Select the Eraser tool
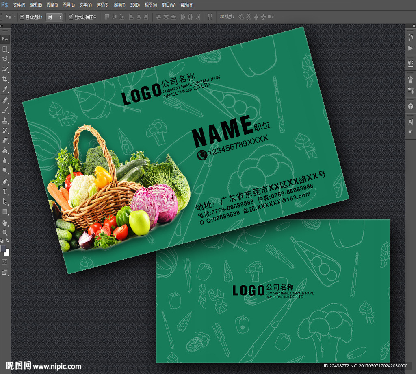The width and height of the screenshot is (416, 374). [x=5, y=141]
